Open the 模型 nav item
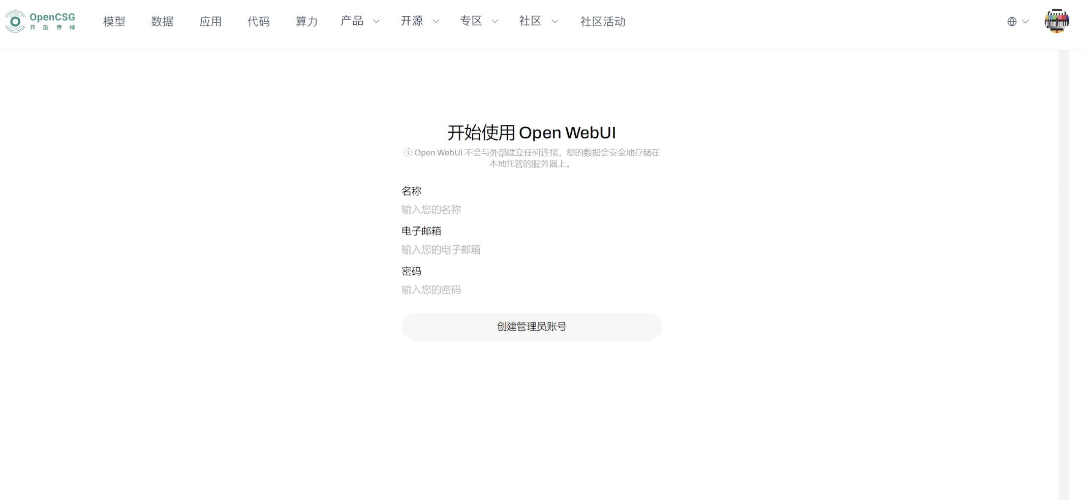 [114, 21]
